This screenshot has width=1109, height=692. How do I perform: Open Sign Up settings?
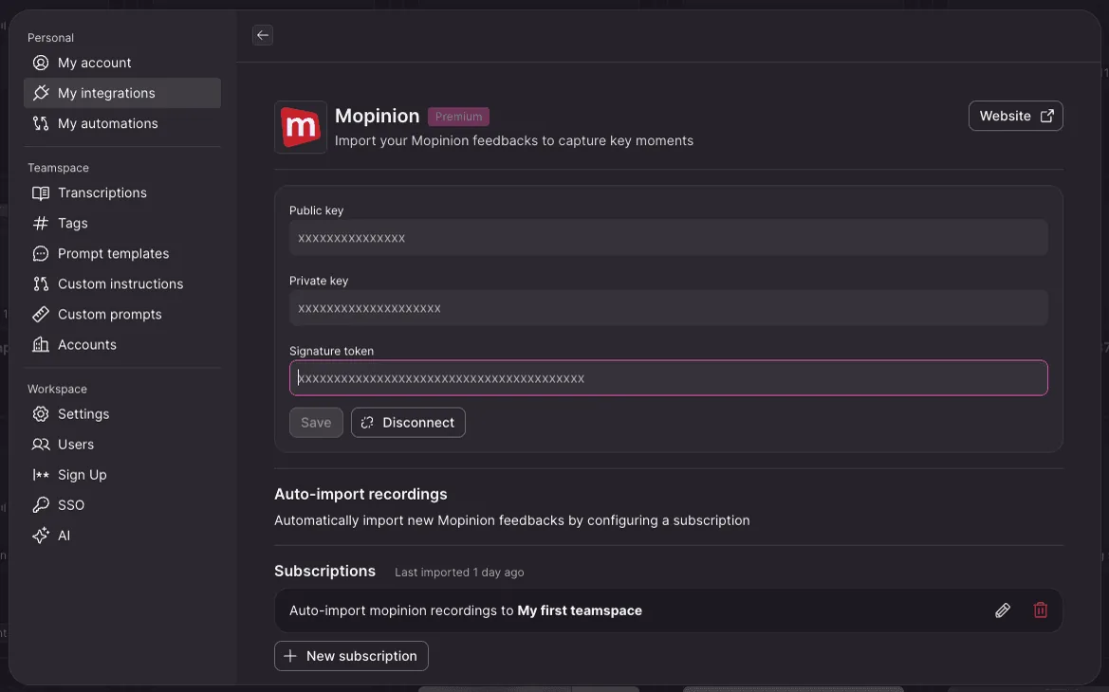coord(121,475)
